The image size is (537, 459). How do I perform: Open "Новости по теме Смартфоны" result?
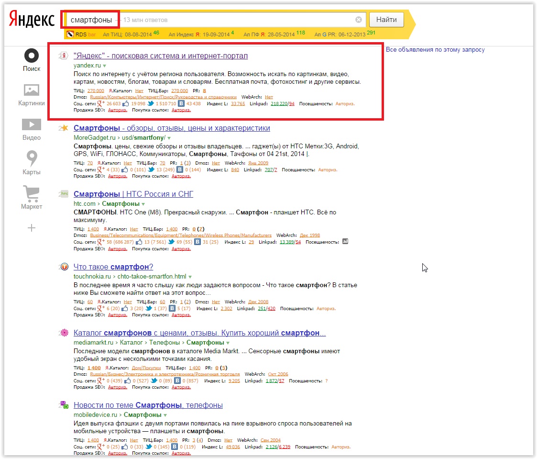pyautogui.click(x=148, y=405)
